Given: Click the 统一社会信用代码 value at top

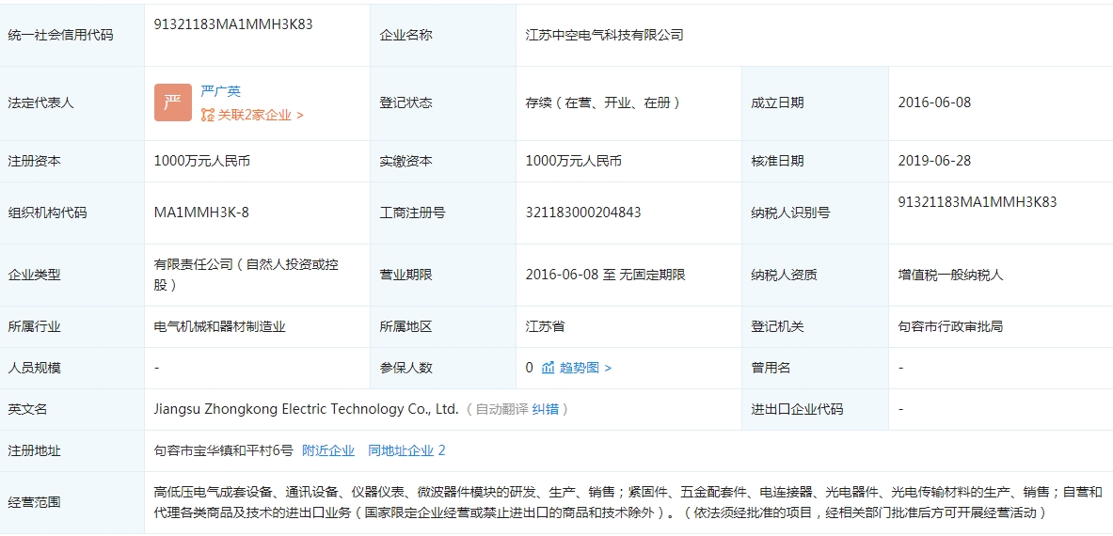Looking at the screenshot, I should click(x=233, y=24).
